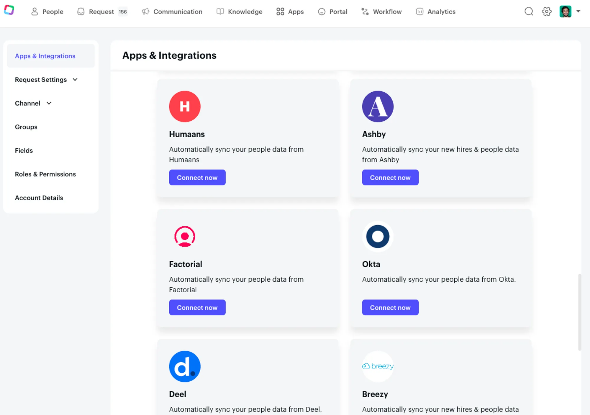This screenshot has height=415, width=590.
Task: Open Account Details in the sidebar
Action: (39, 198)
